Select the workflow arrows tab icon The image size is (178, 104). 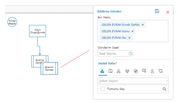pyautogui.click(x=160, y=71)
